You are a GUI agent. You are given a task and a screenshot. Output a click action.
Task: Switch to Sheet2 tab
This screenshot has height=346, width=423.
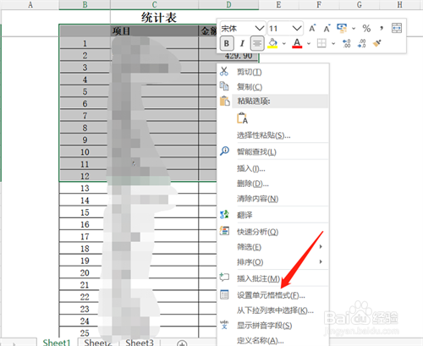click(x=98, y=343)
